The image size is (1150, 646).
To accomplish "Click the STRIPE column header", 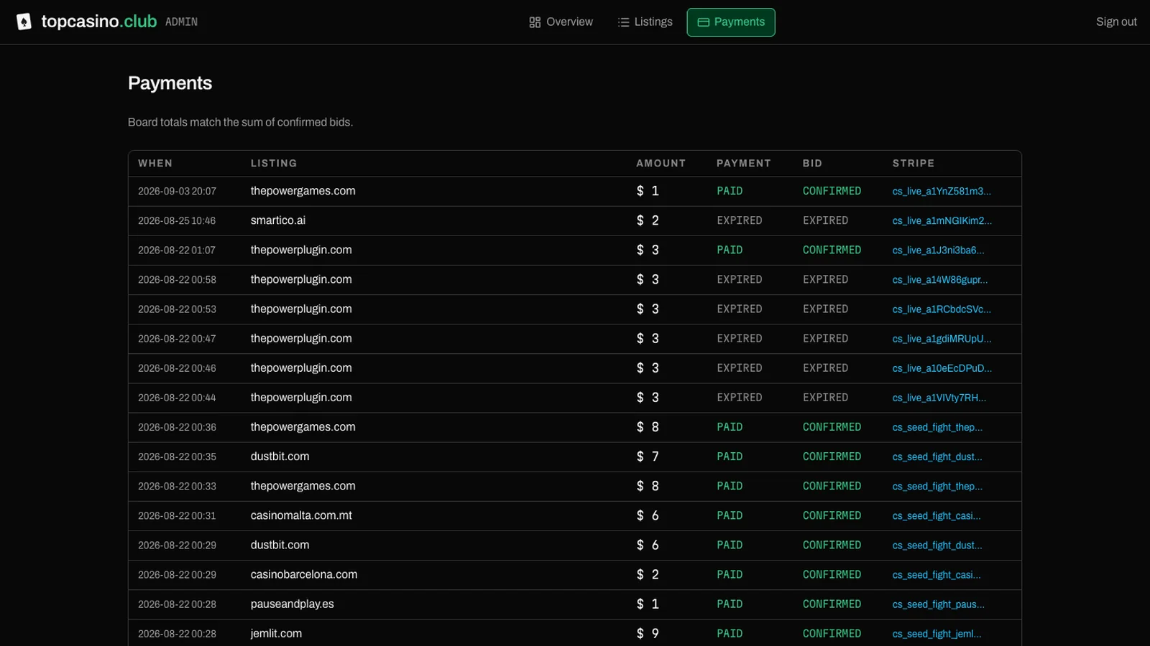I will point(914,164).
